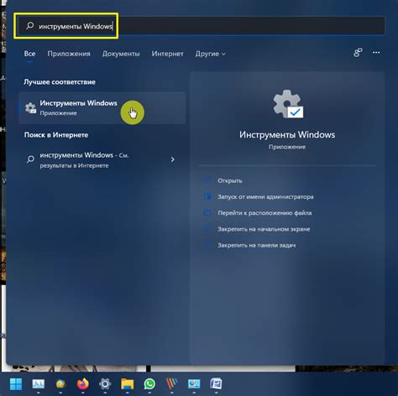Open Инструменты Windows best match result
Image resolution: width=398 pixels, height=396 pixels.
click(x=102, y=107)
